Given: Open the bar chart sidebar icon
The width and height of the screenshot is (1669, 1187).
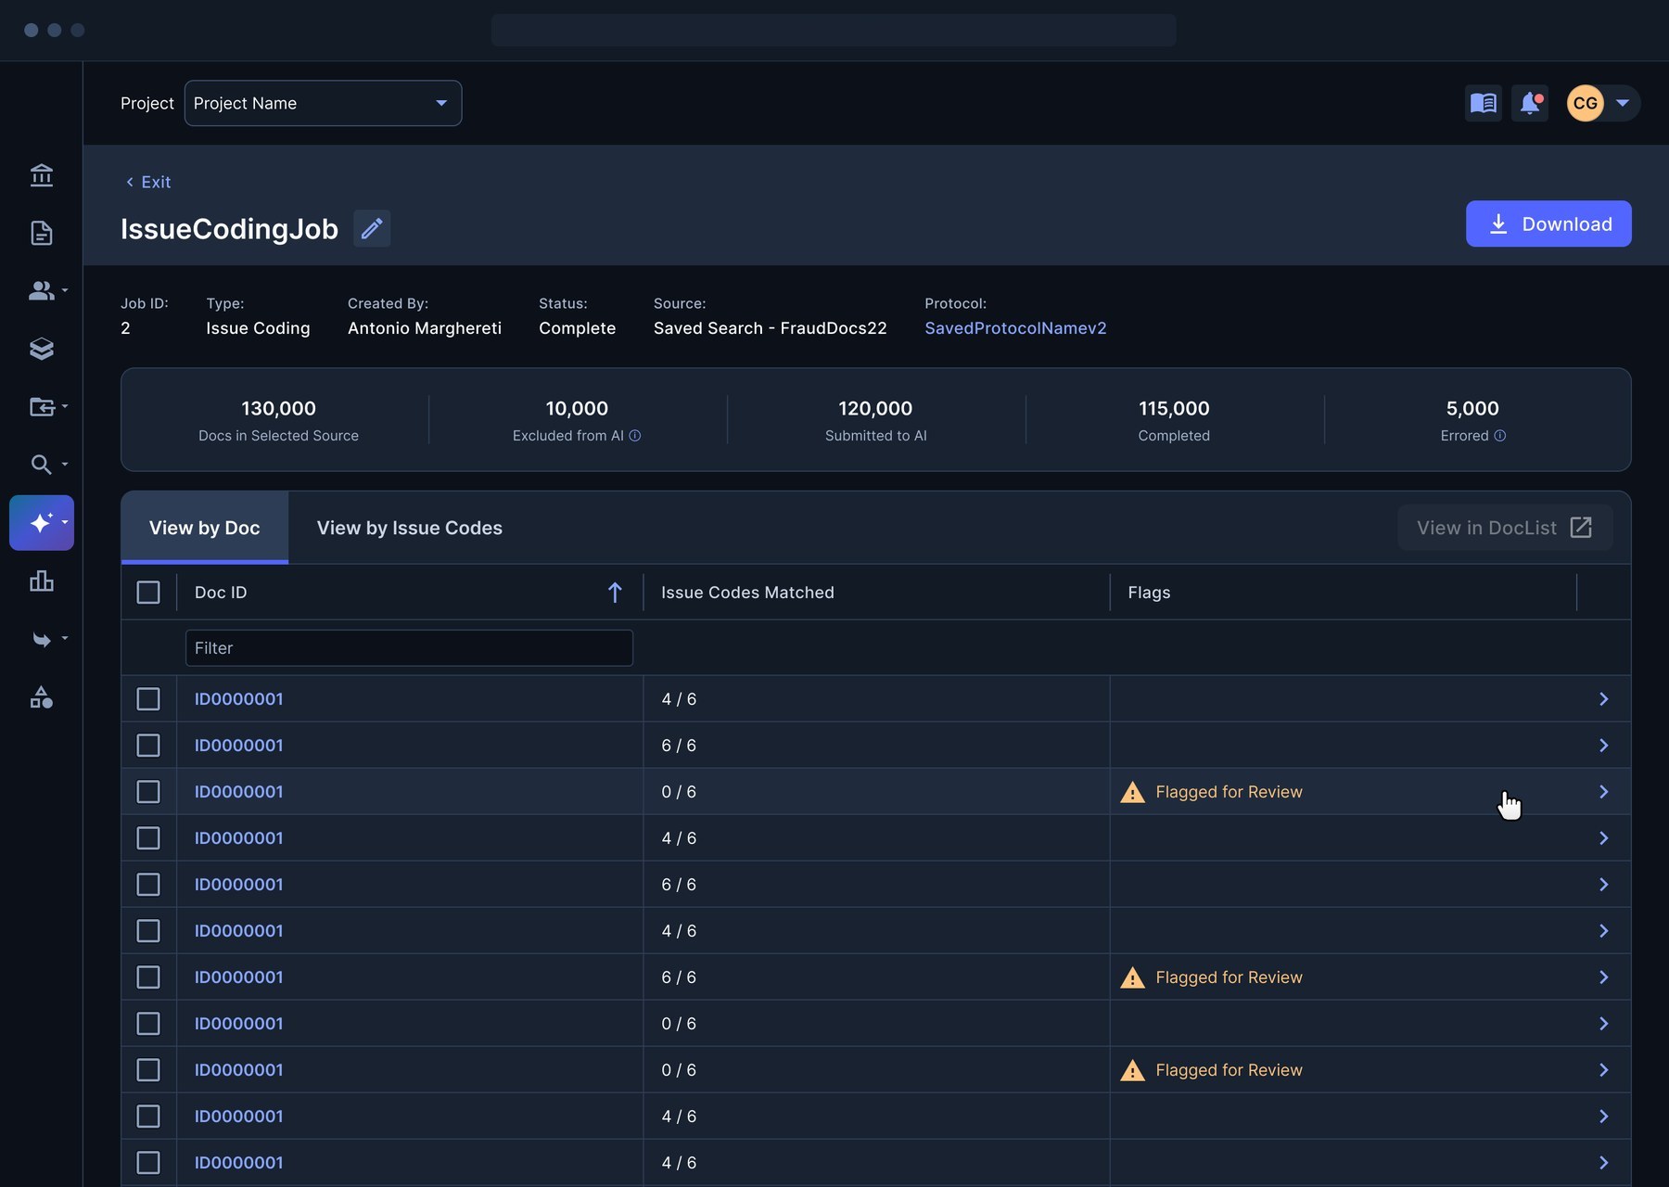Looking at the screenshot, I should [x=42, y=581].
